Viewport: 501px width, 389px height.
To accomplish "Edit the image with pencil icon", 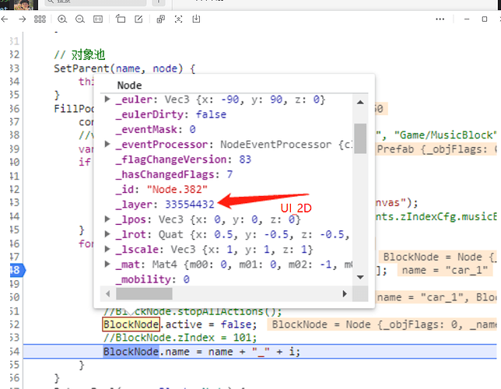I will point(138,19).
